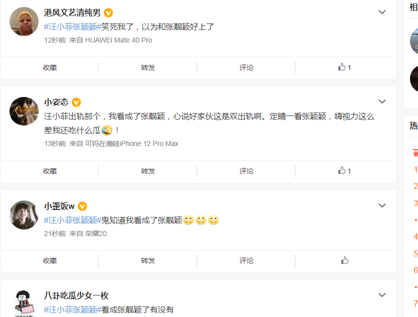This screenshot has width=418, height=317.
Task: Open the HUAWEI Mate 40 Pro source link
Action: [x=118, y=40]
